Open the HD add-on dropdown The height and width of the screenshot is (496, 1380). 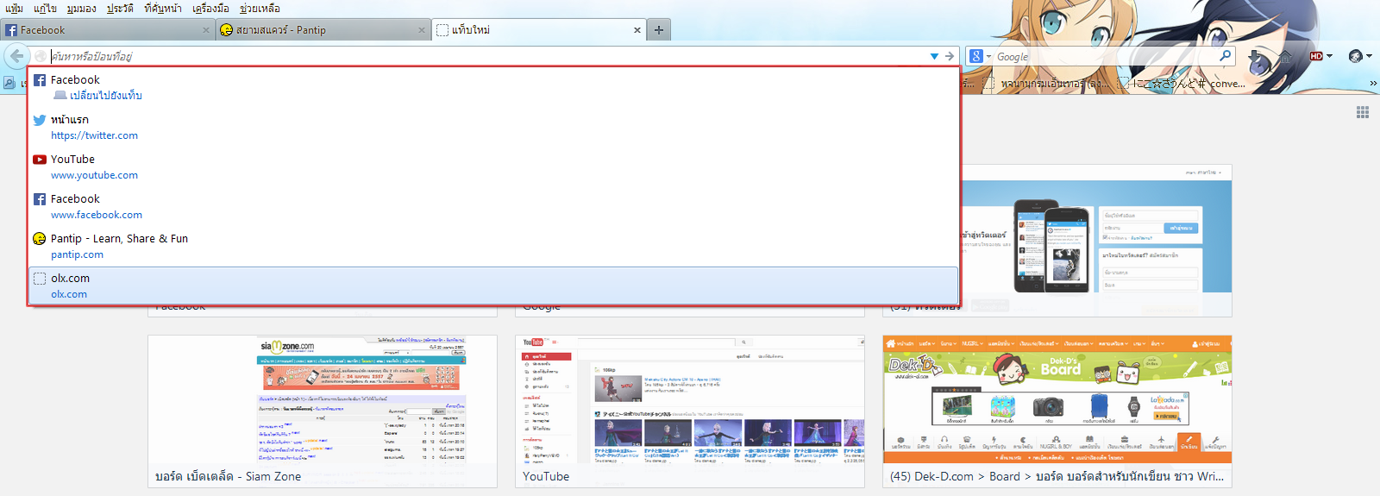point(1329,56)
